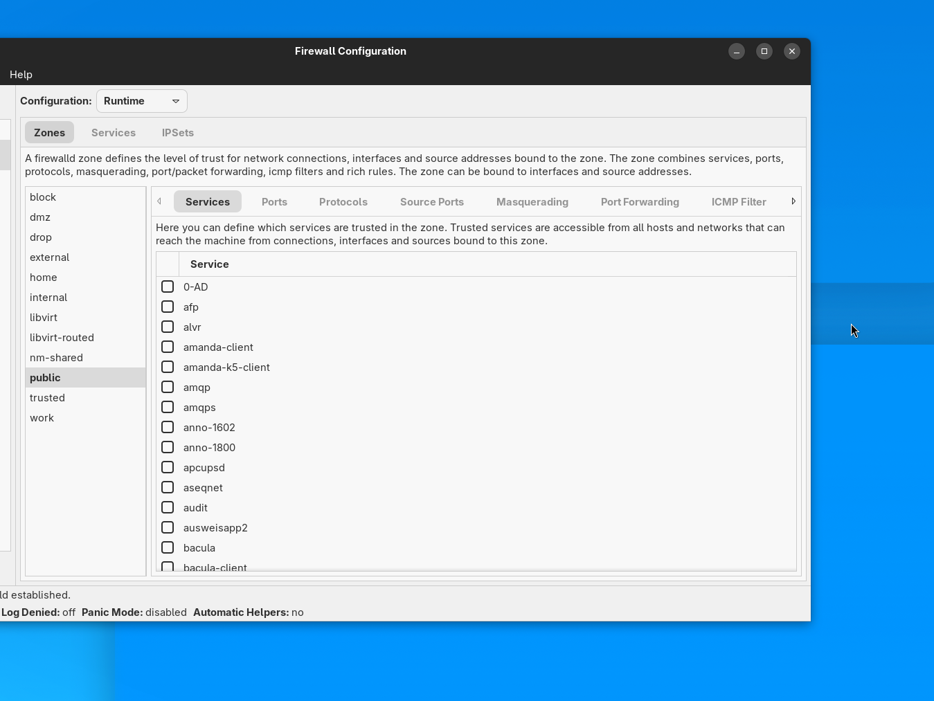Image resolution: width=934 pixels, height=701 pixels.
Task: Select the home zone
Action: click(x=86, y=277)
